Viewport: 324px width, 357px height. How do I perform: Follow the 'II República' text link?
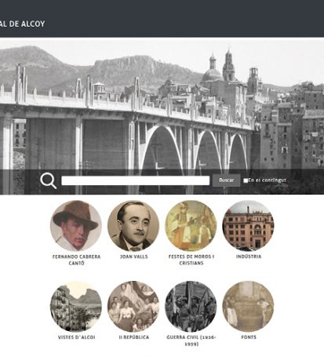[x=134, y=337]
